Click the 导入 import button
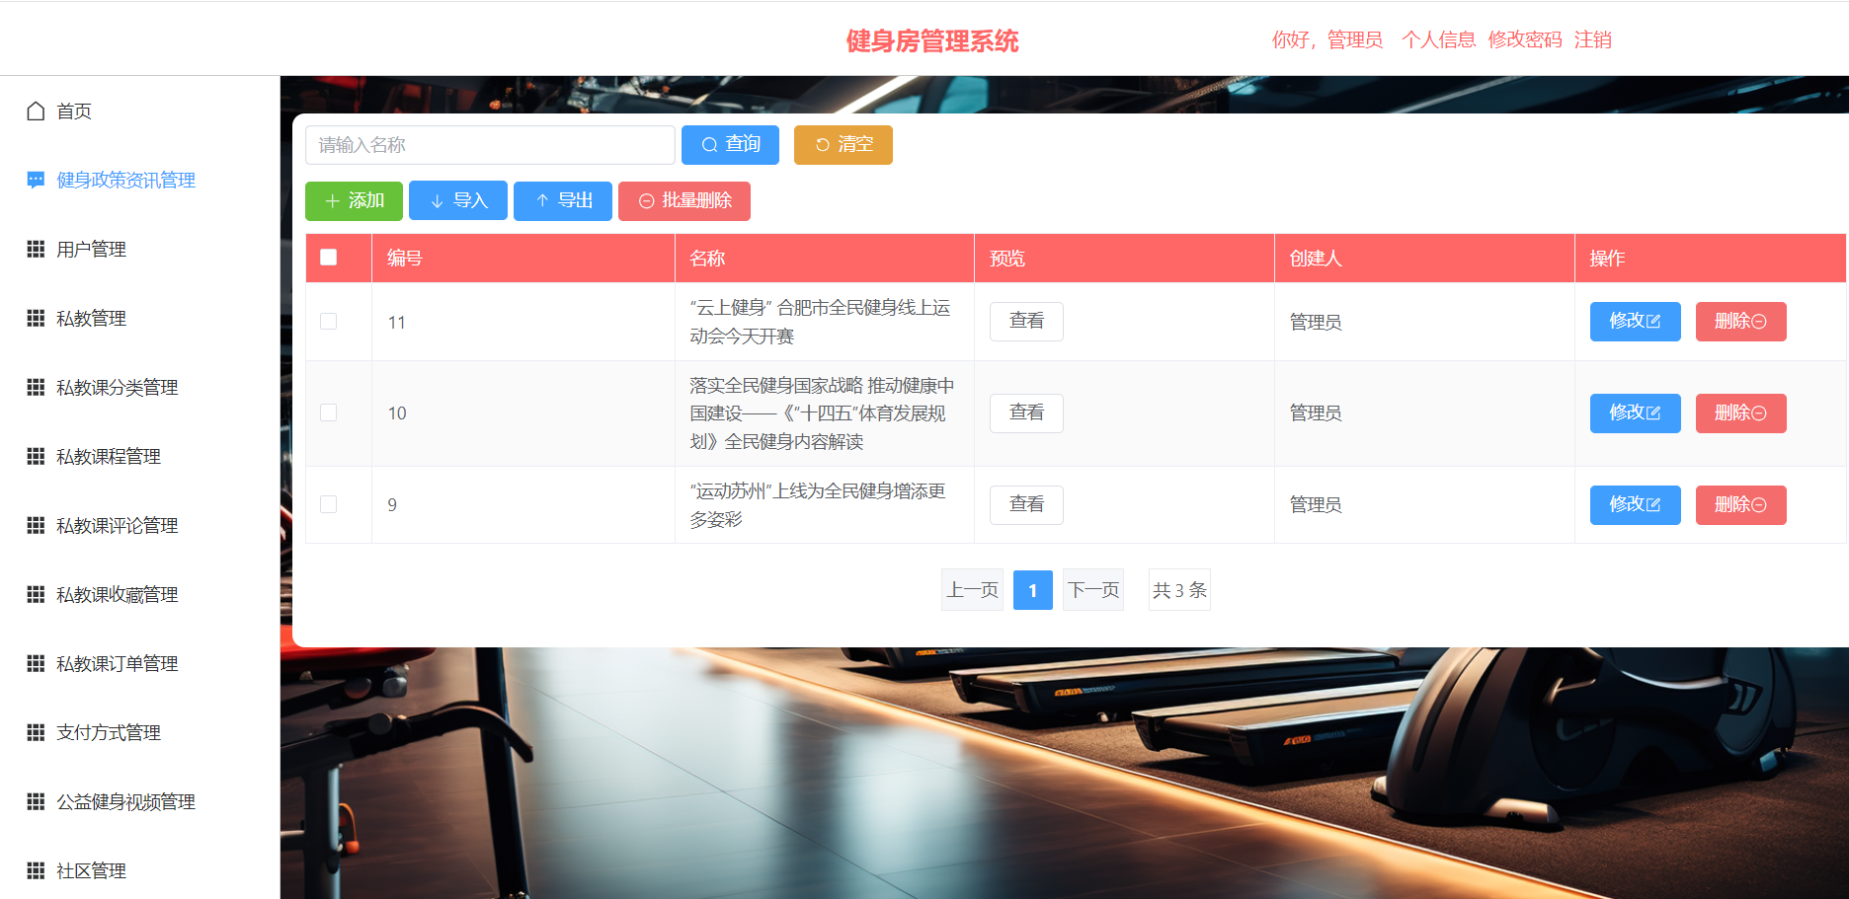1849x899 pixels. (458, 201)
